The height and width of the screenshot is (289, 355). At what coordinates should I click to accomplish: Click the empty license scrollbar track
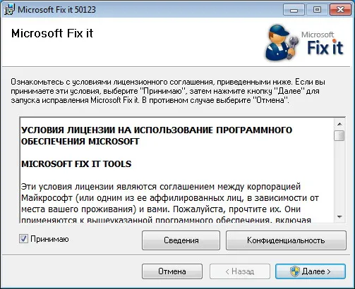[339, 176]
